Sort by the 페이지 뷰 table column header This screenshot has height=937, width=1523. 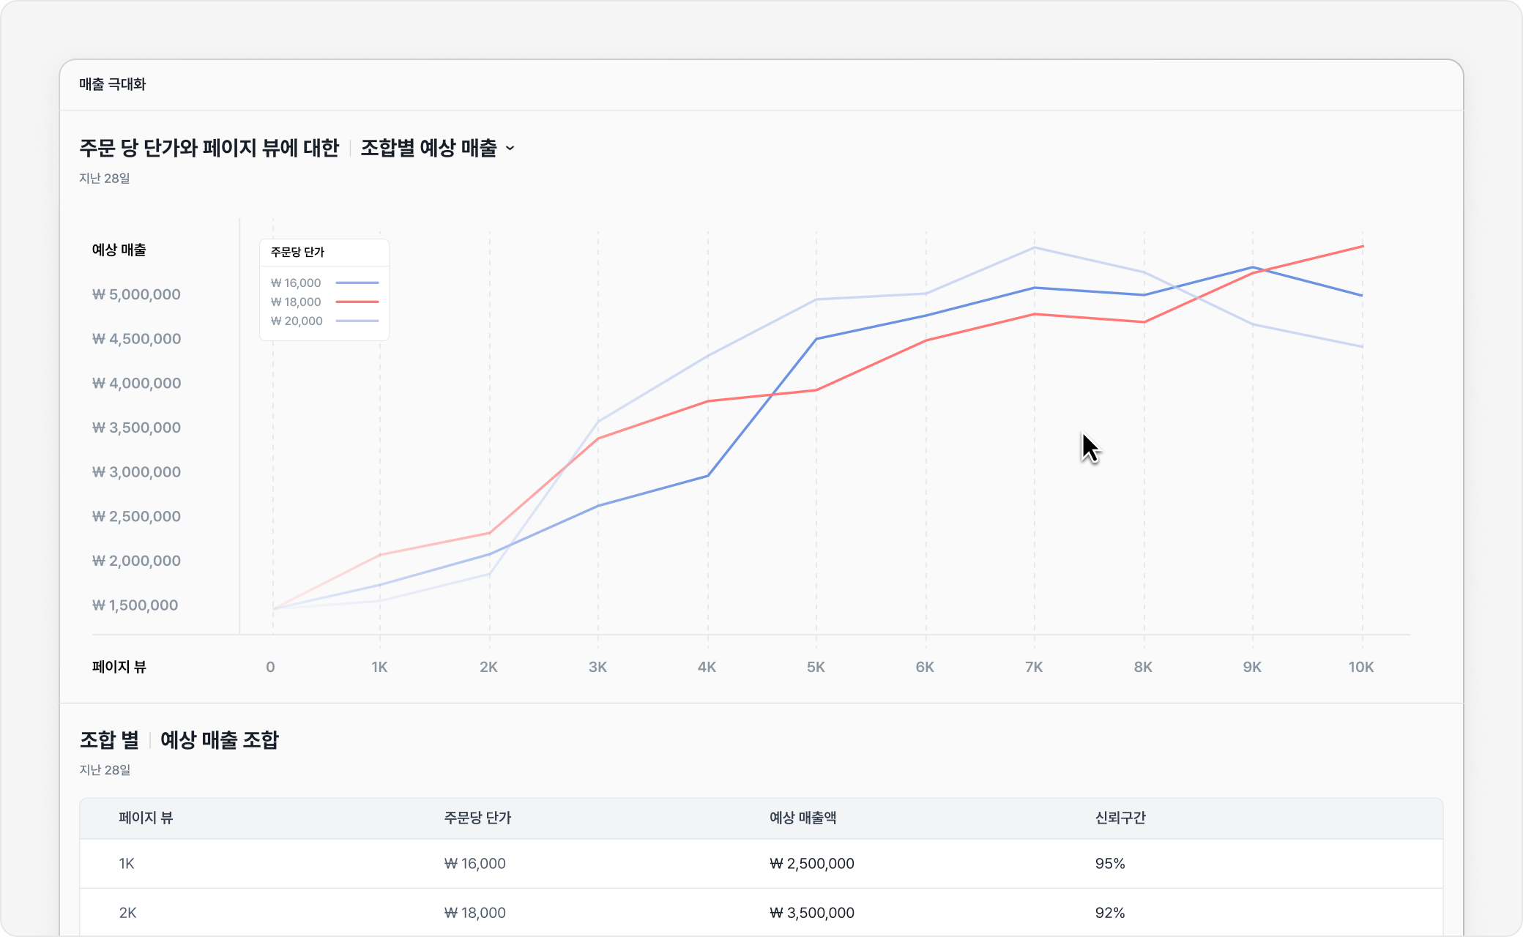(x=146, y=818)
